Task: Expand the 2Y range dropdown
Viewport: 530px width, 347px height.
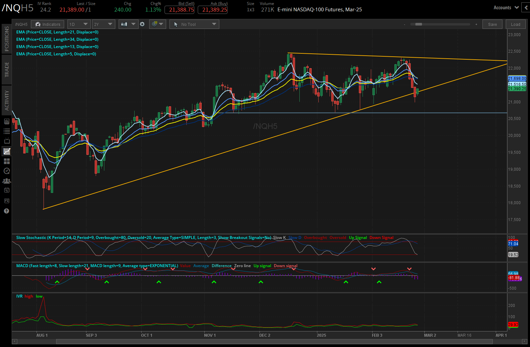Action: point(103,24)
